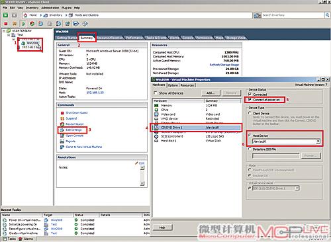Viewport: 331px width, 242px height.
Task: Click the Add... button in VM Properties
Action: click(211, 93)
